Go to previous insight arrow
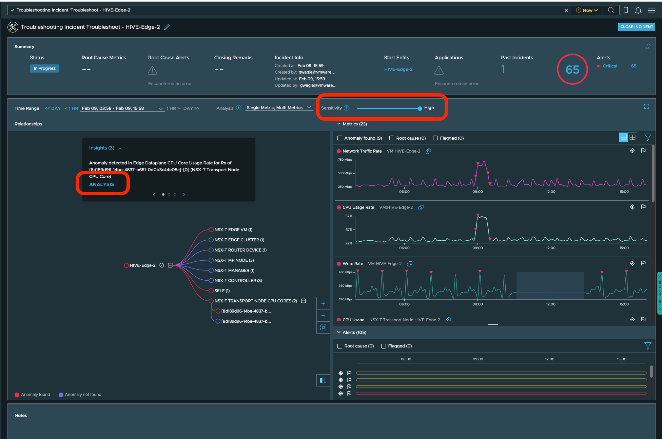This screenshot has height=439, width=662. [154, 195]
